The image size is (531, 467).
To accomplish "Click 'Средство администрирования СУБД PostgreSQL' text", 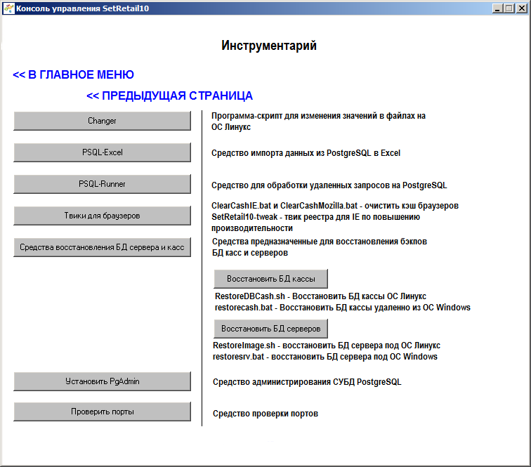I will (307, 382).
